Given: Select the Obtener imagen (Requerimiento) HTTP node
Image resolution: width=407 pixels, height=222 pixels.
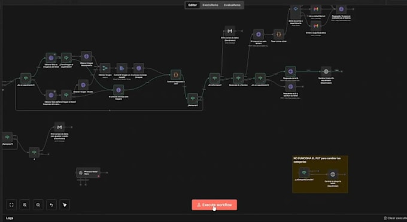Looking at the screenshot, I should click(x=86, y=56).
